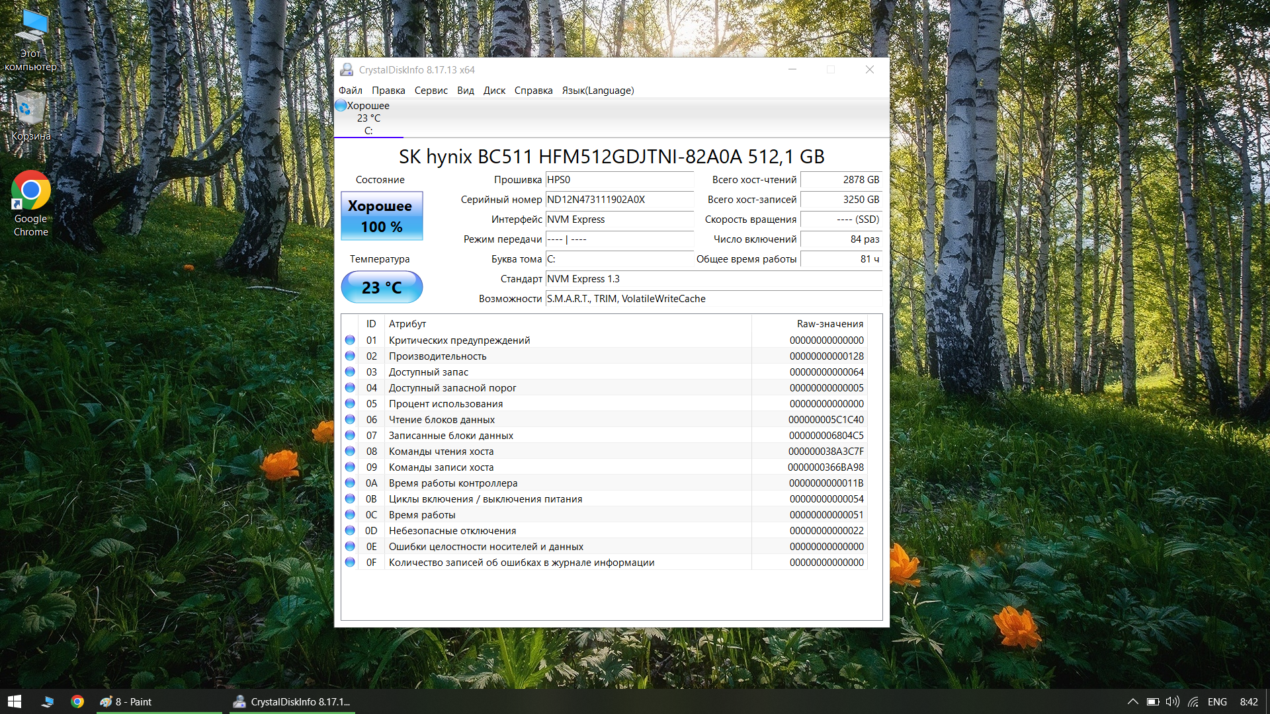Show hidden tray icons chevron
Image resolution: width=1270 pixels, height=714 pixels.
pos(1132,701)
